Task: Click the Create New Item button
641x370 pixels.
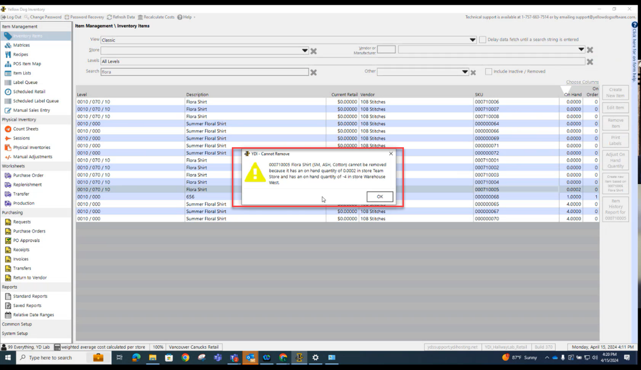Action: [615, 93]
